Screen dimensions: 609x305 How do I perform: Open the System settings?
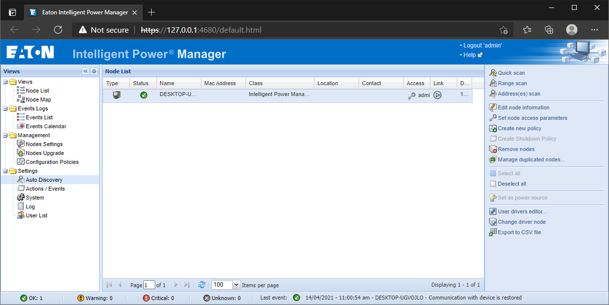point(35,198)
